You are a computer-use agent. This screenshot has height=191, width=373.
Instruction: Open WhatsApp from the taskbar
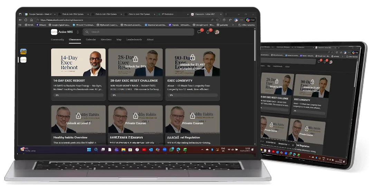click(172, 150)
